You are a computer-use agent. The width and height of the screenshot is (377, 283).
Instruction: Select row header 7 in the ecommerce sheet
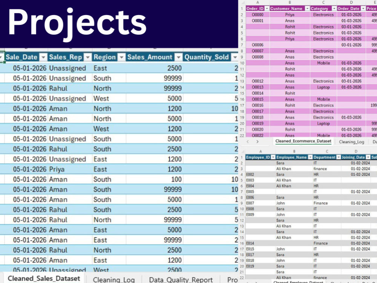[242, 45]
